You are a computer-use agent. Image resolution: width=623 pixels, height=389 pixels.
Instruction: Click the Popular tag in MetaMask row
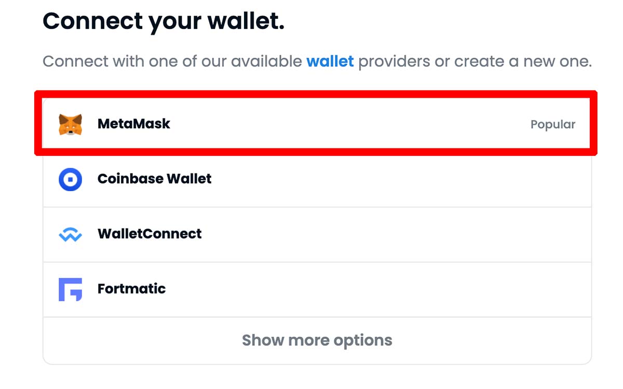tap(553, 125)
